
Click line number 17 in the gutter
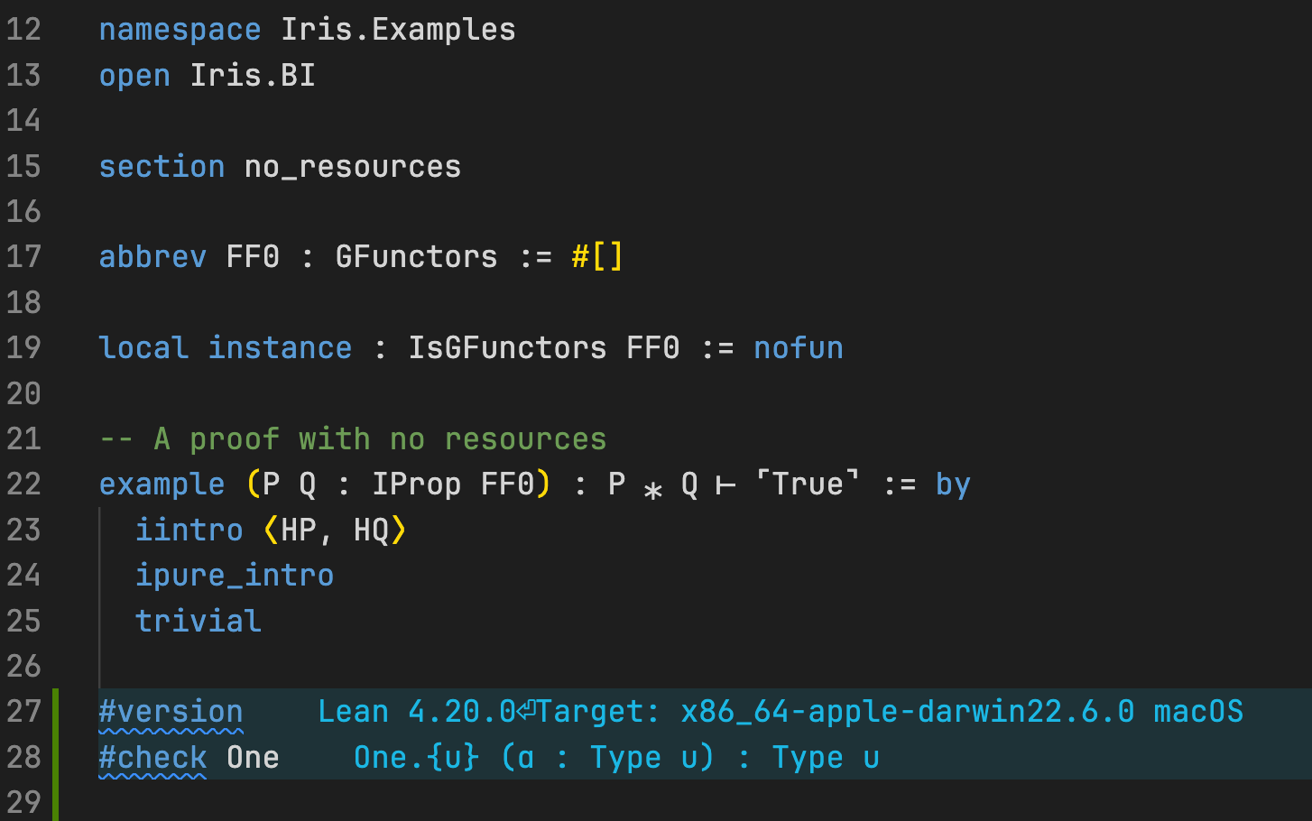click(23, 257)
